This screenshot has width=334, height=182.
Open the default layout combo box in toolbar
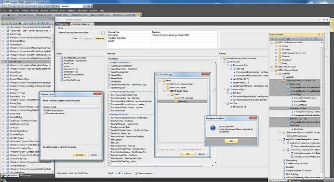pos(72,6)
